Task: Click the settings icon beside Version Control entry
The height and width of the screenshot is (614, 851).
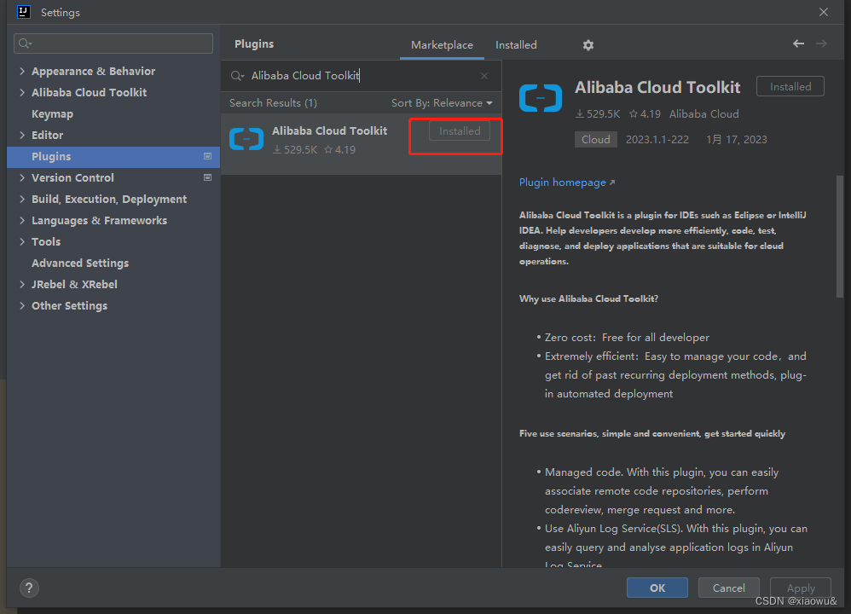Action: [207, 177]
